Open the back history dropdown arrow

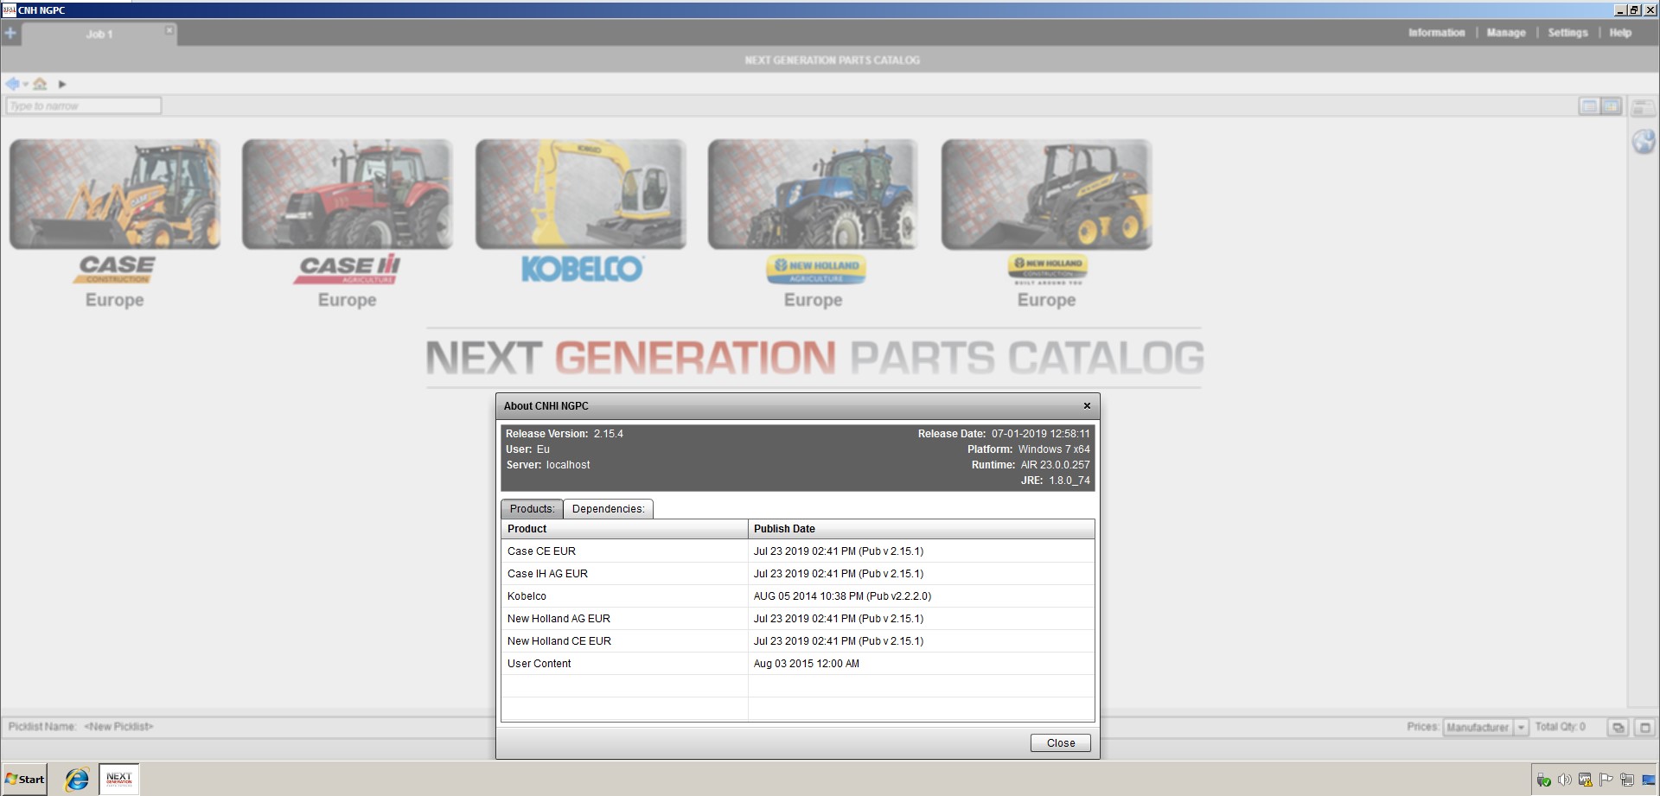pyautogui.click(x=26, y=84)
